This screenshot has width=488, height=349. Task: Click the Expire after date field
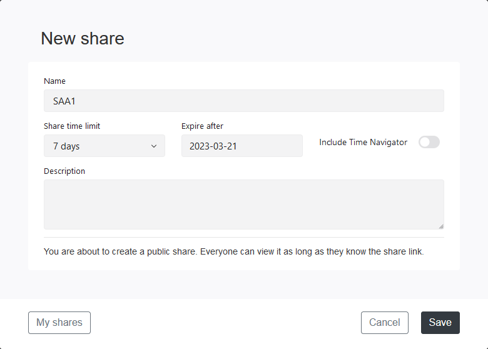(x=242, y=146)
